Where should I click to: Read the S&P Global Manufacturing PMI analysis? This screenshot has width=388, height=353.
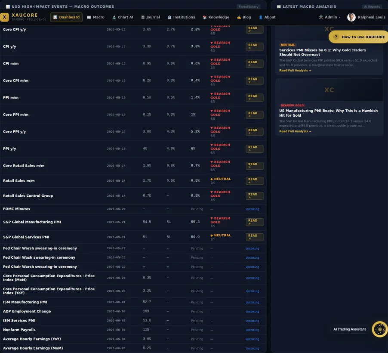tap(254, 222)
